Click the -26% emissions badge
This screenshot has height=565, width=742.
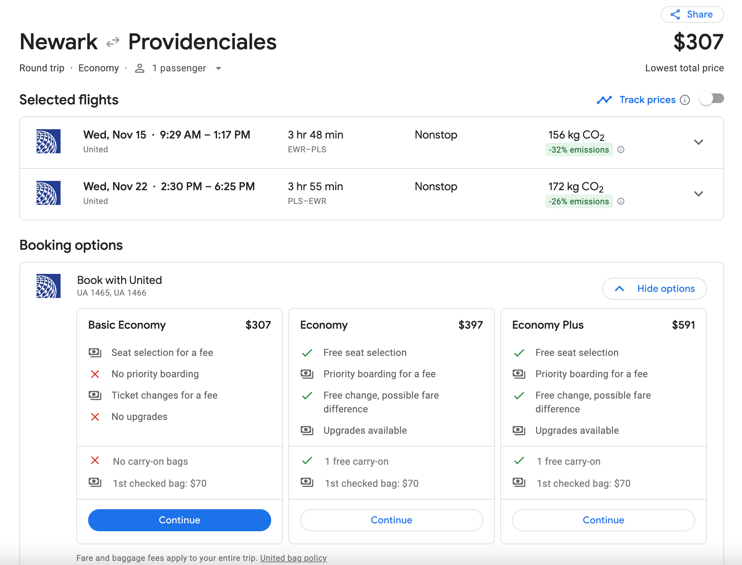coord(579,201)
